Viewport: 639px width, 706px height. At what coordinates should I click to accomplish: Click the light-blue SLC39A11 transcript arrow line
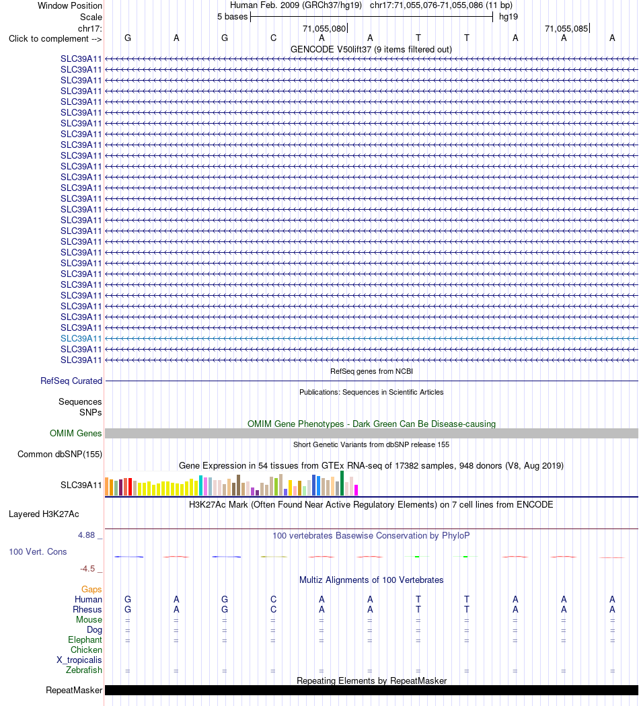tap(371, 339)
